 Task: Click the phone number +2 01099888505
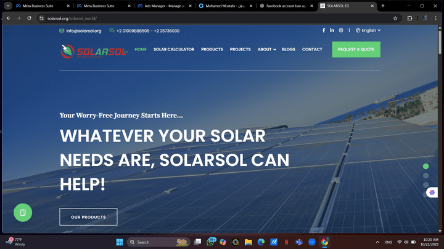click(x=133, y=31)
